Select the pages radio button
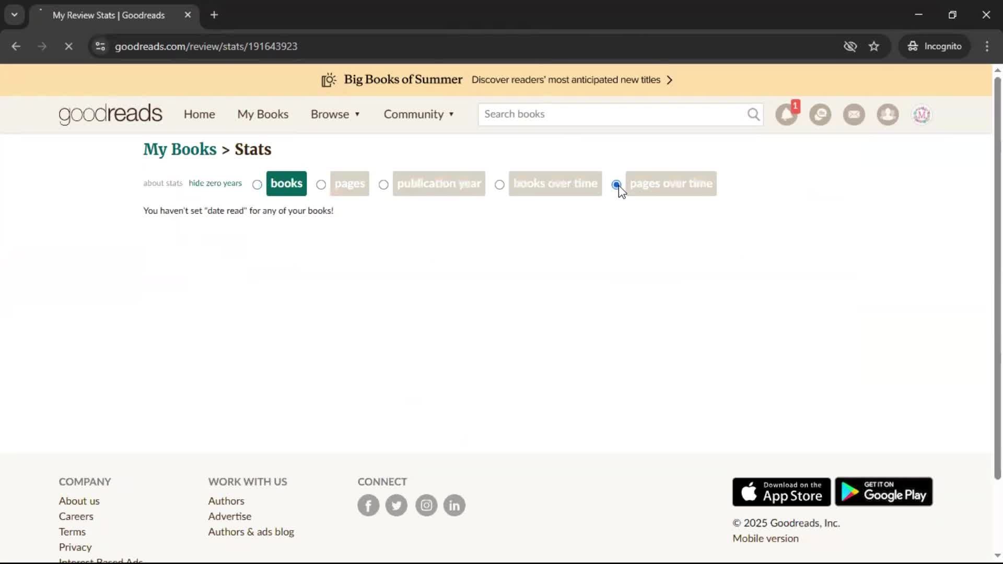 point(321,184)
